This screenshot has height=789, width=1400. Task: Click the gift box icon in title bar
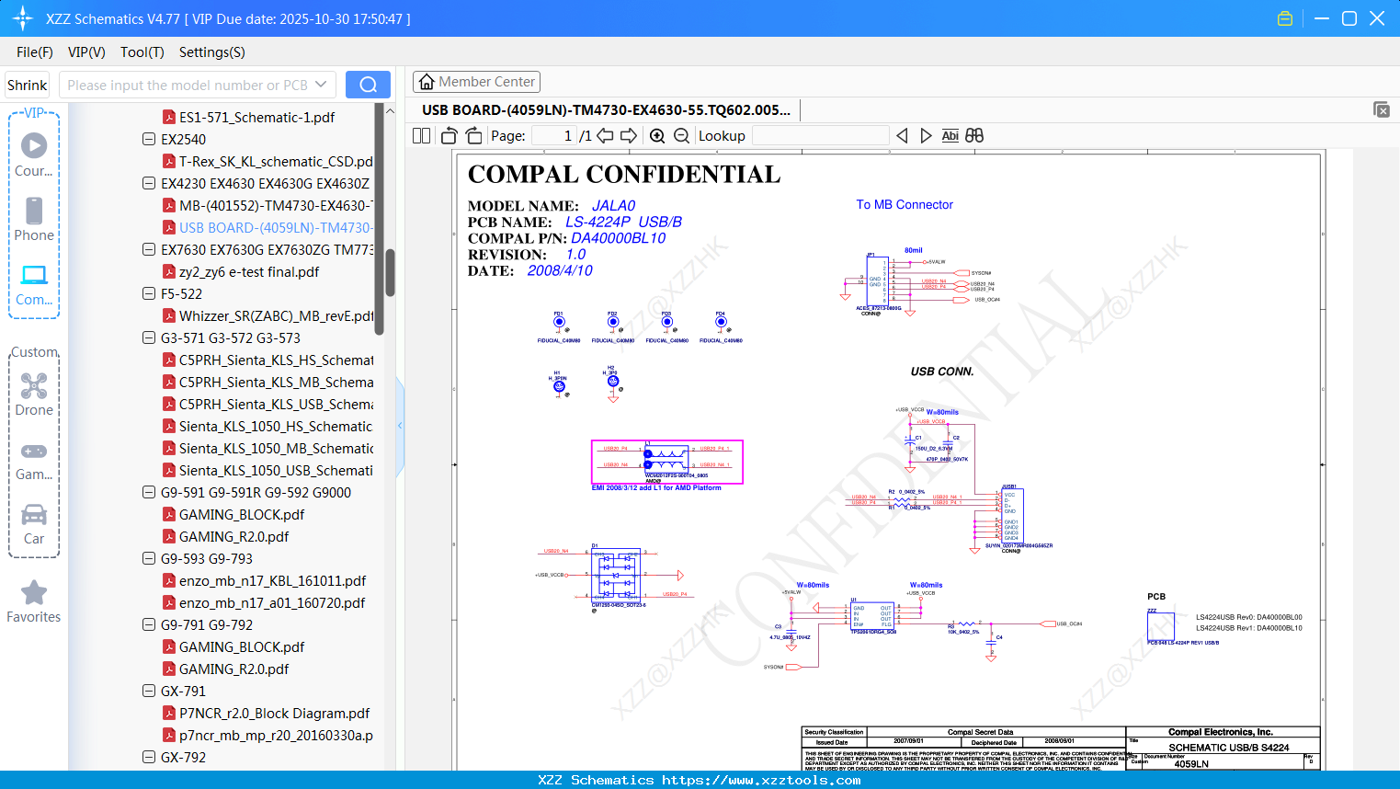point(1285,18)
